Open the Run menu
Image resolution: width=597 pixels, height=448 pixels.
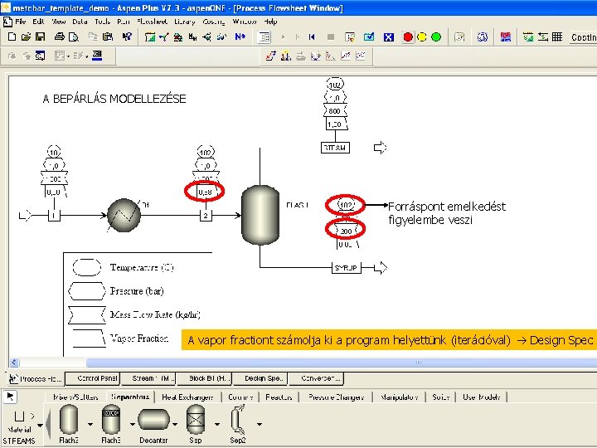tap(124, 22)
